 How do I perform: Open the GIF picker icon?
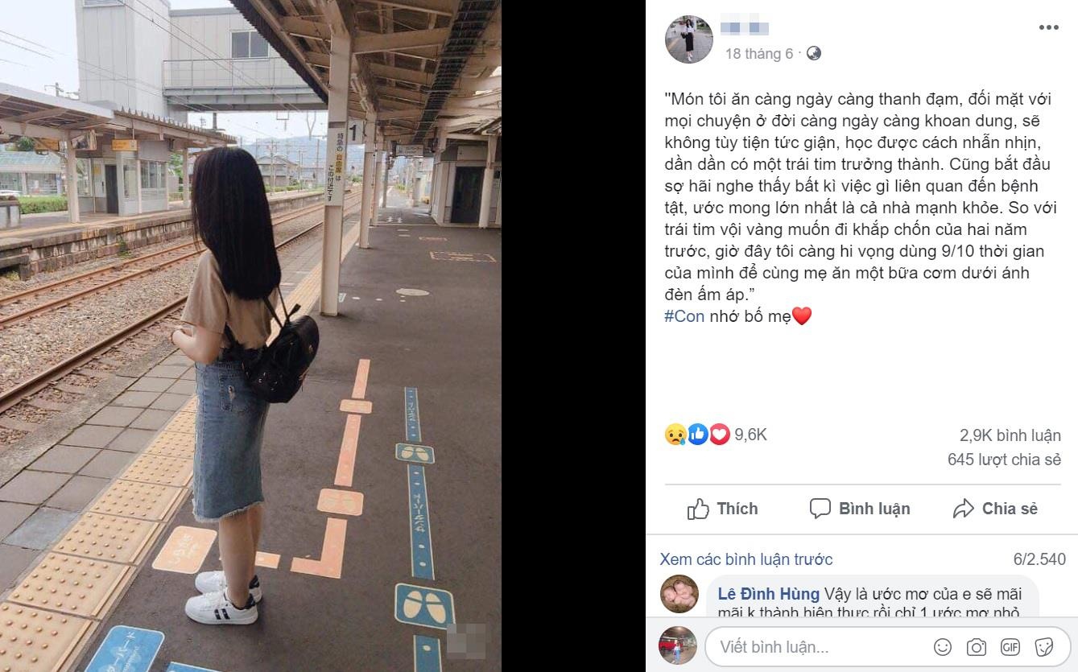click(1010, 647)
